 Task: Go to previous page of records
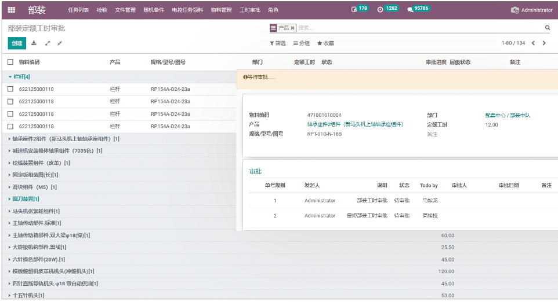(533, 43)
